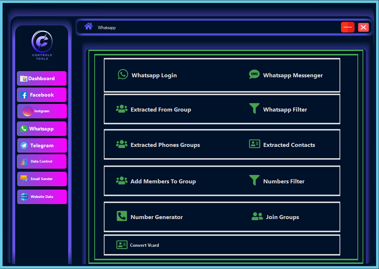Open the Dashboard section
The width and height of the screenshot is (379, 269).
[42, 78]
